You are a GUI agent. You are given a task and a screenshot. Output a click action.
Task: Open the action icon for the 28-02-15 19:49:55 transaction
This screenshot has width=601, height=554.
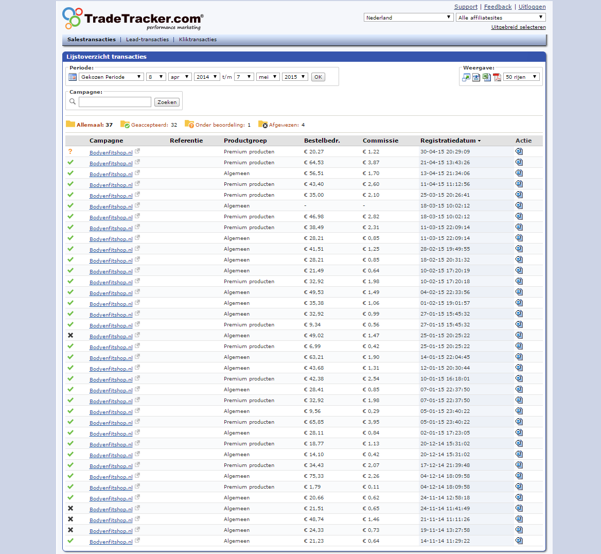[519, 249]
